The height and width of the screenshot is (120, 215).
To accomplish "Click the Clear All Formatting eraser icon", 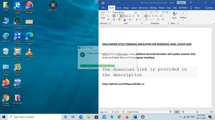I will pos(138,16).
